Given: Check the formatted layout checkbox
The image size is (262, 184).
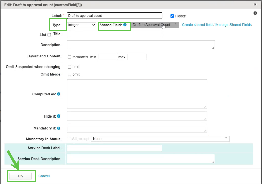Looking at the screenshot, I should click(x=69, y=57).
